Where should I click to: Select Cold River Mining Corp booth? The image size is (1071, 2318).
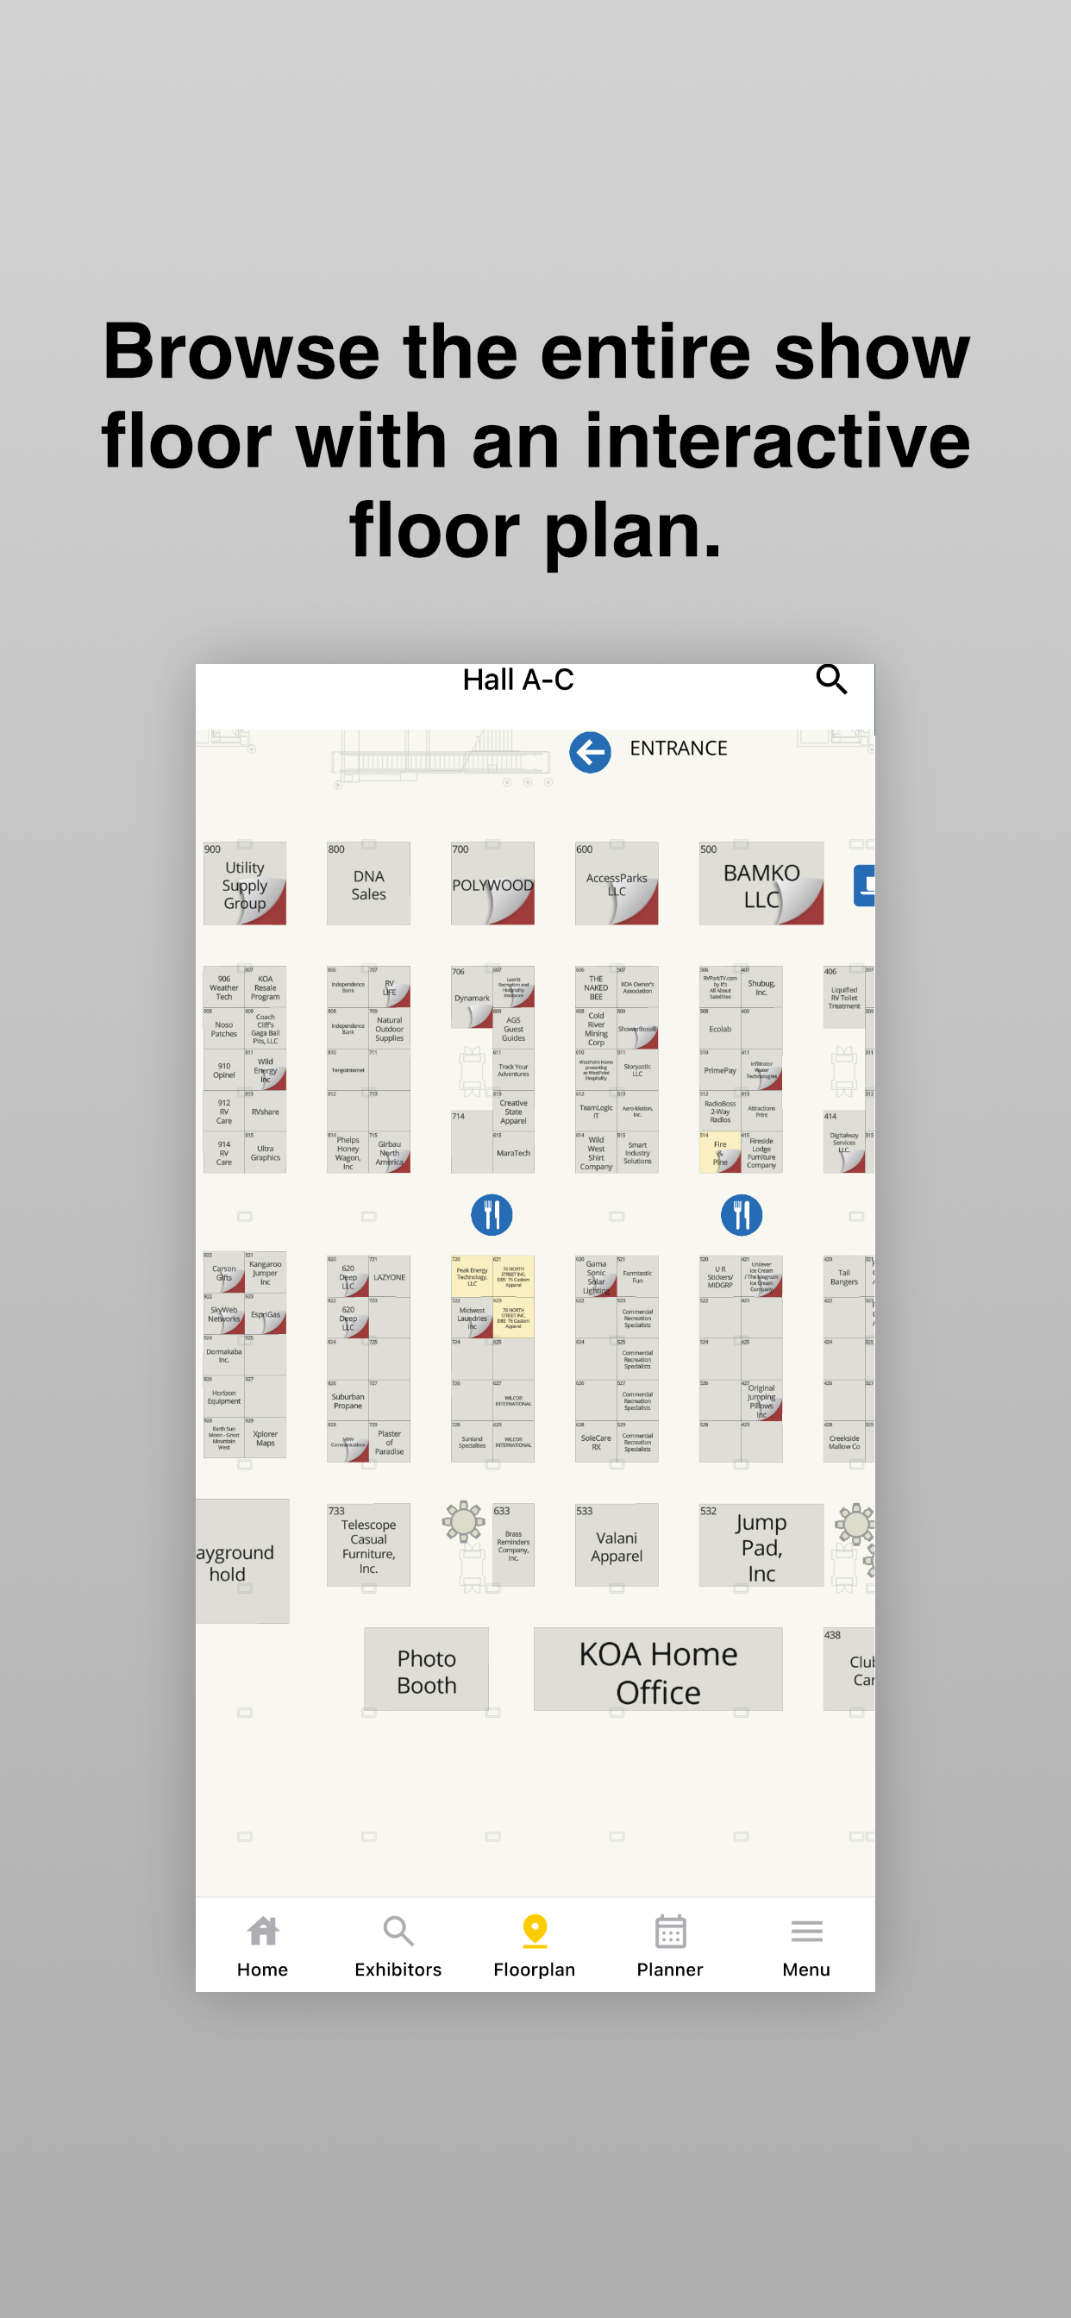(x=596, y=1029)
